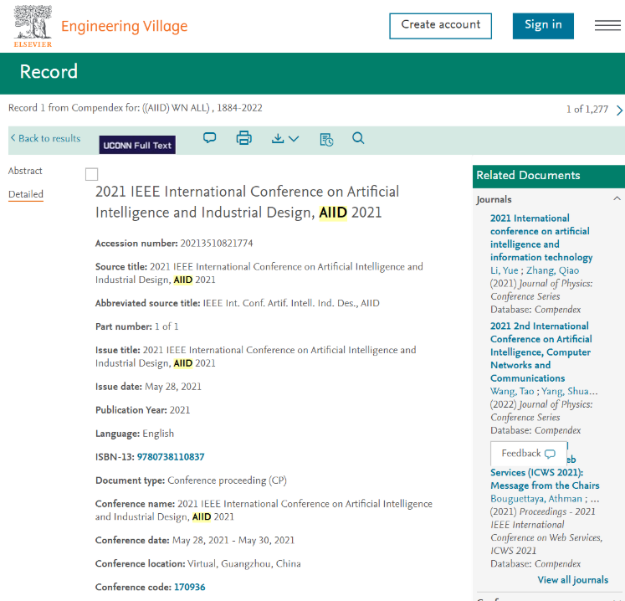
Task: Expand download options arrow
Action: click(x=294, y=139)
